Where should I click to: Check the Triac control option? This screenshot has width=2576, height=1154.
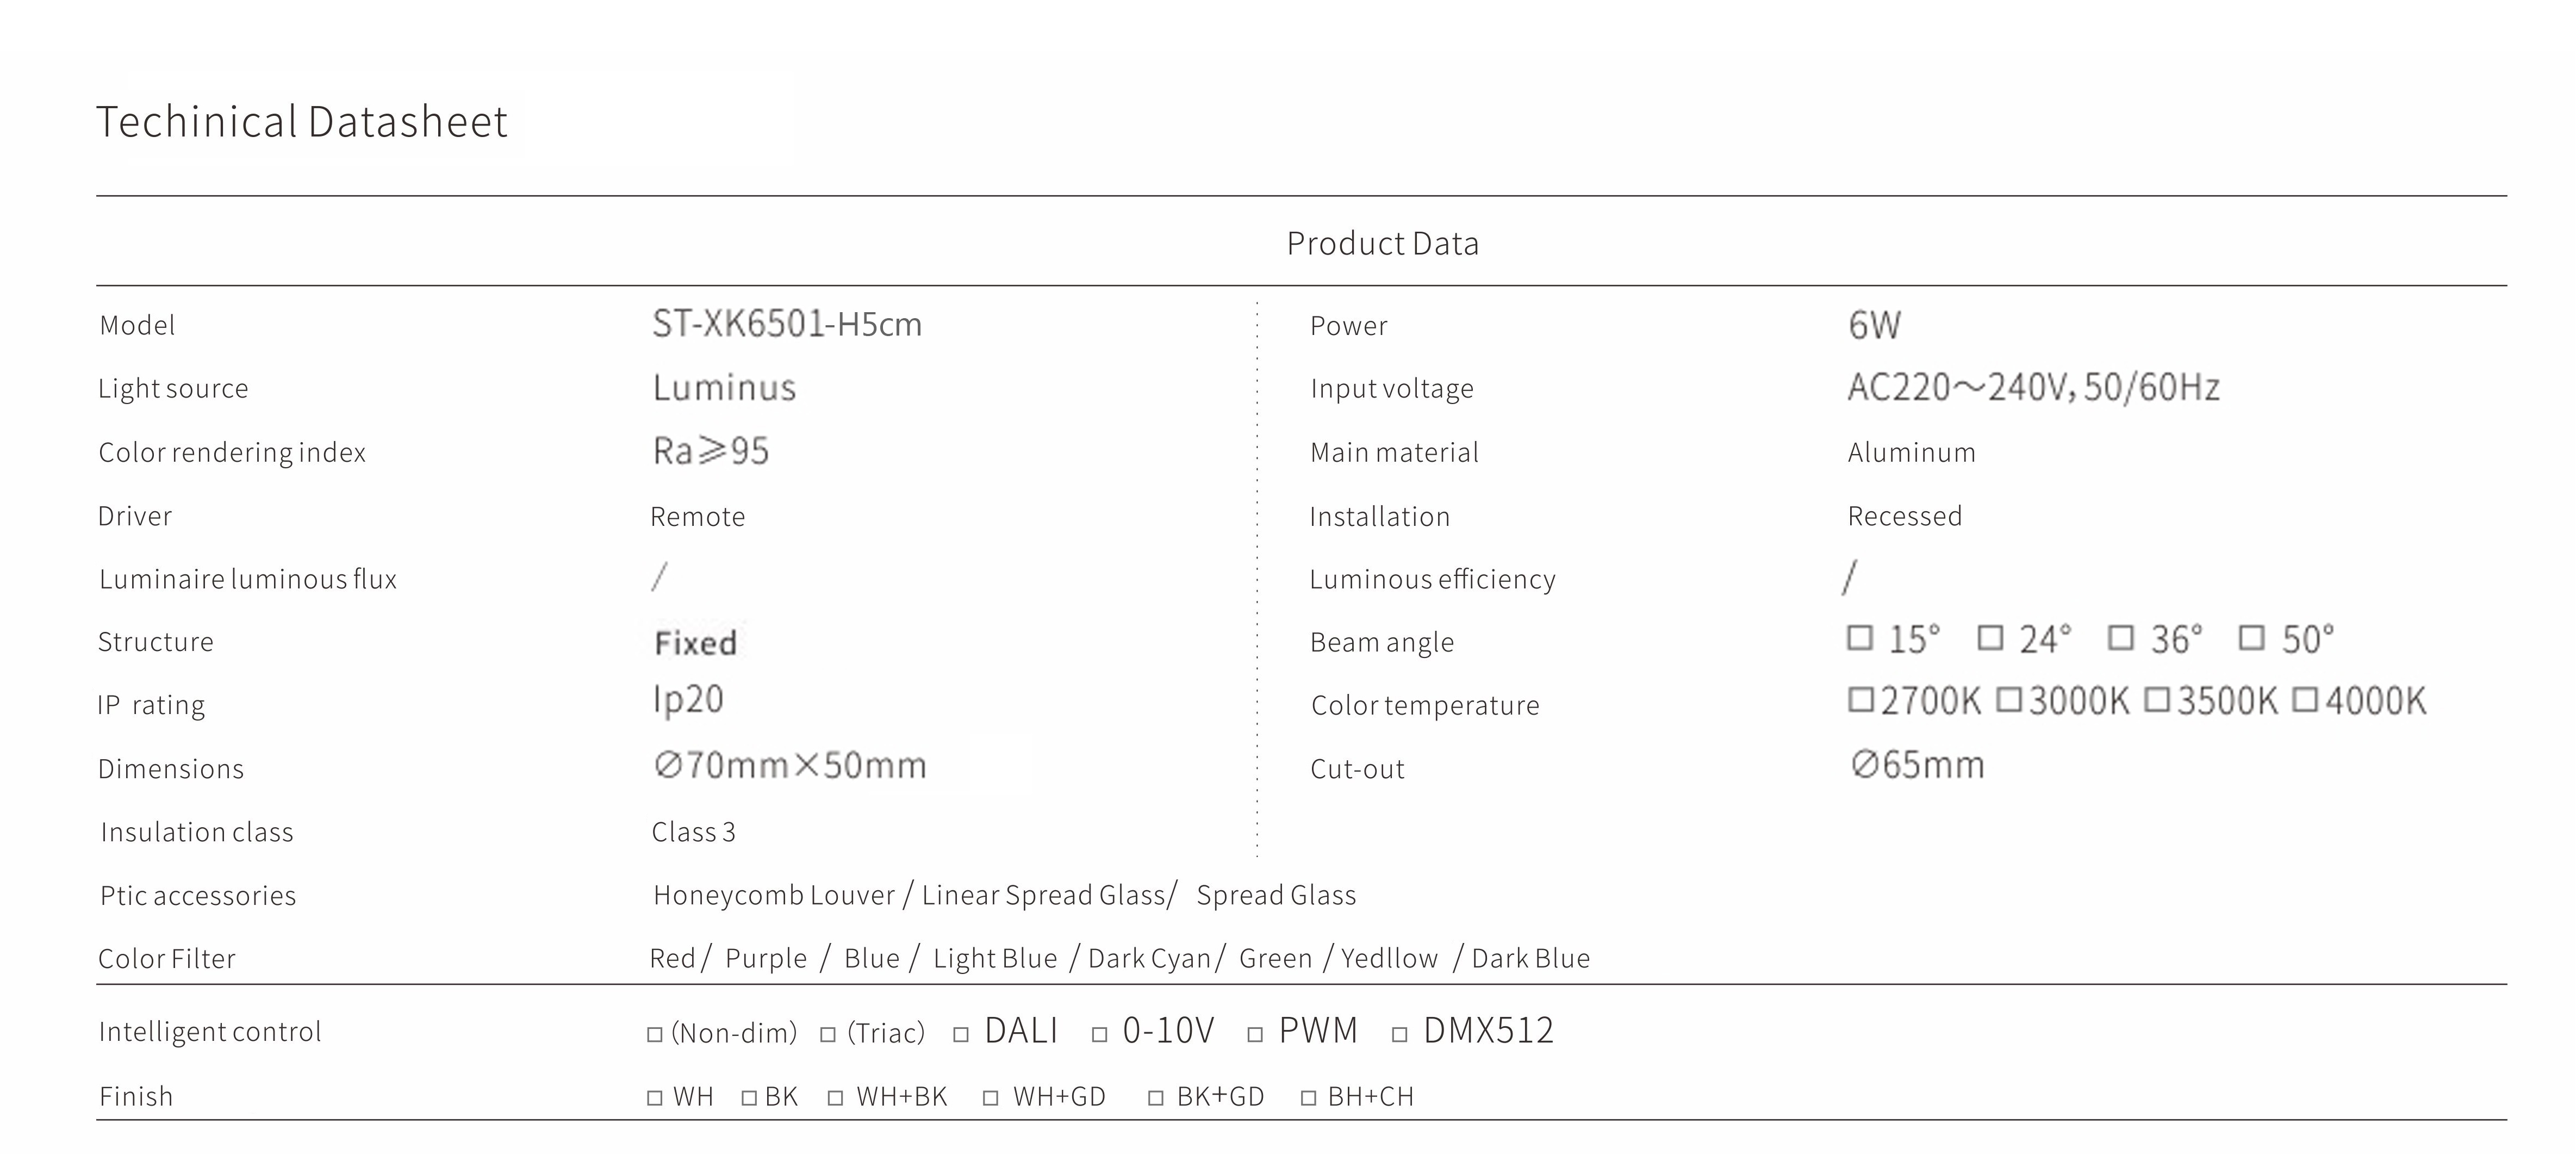(x=828, y=1034)
